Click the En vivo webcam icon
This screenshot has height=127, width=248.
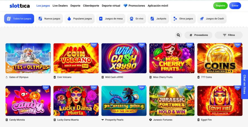tap(131, 19)
